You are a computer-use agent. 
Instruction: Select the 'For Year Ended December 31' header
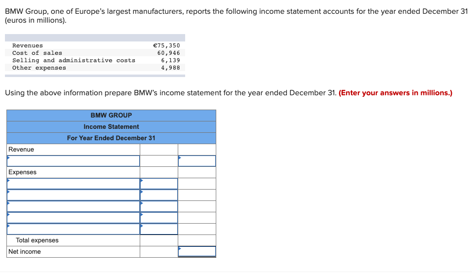tap(112, 138)
